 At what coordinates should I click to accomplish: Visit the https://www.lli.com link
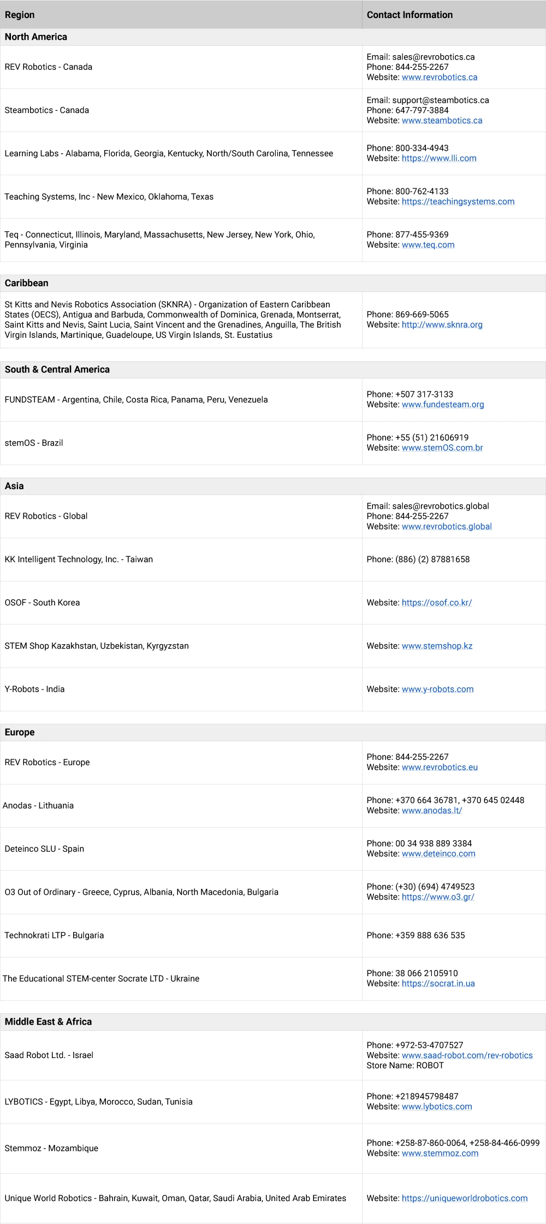pos(439,158)
